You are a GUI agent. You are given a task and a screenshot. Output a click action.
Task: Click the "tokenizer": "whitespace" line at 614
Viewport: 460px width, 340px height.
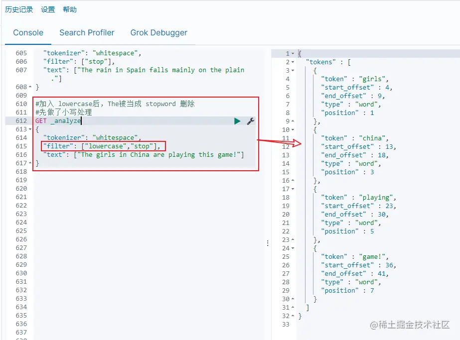tap(92, 137)
